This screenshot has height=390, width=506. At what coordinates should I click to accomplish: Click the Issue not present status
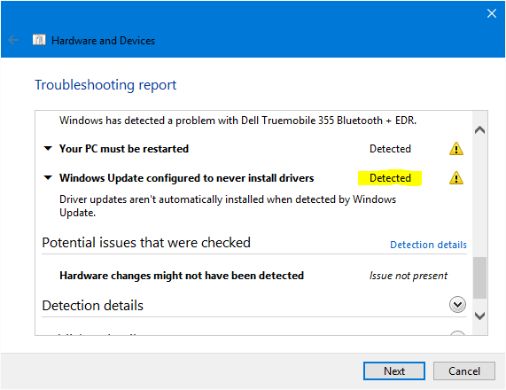coord(409,276)
